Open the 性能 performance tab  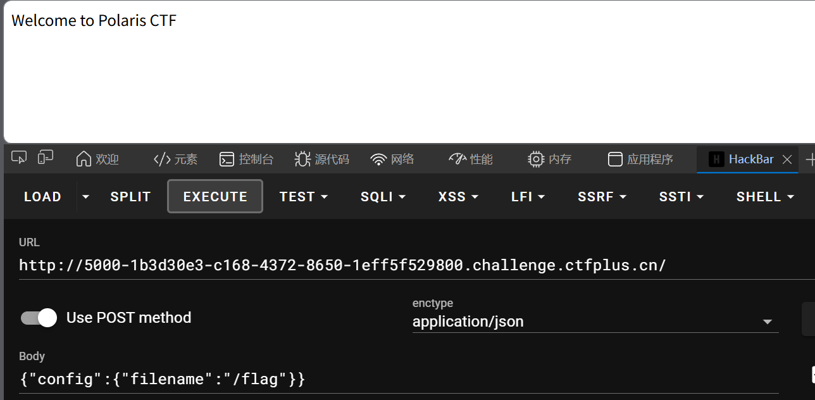click(470, 159)
